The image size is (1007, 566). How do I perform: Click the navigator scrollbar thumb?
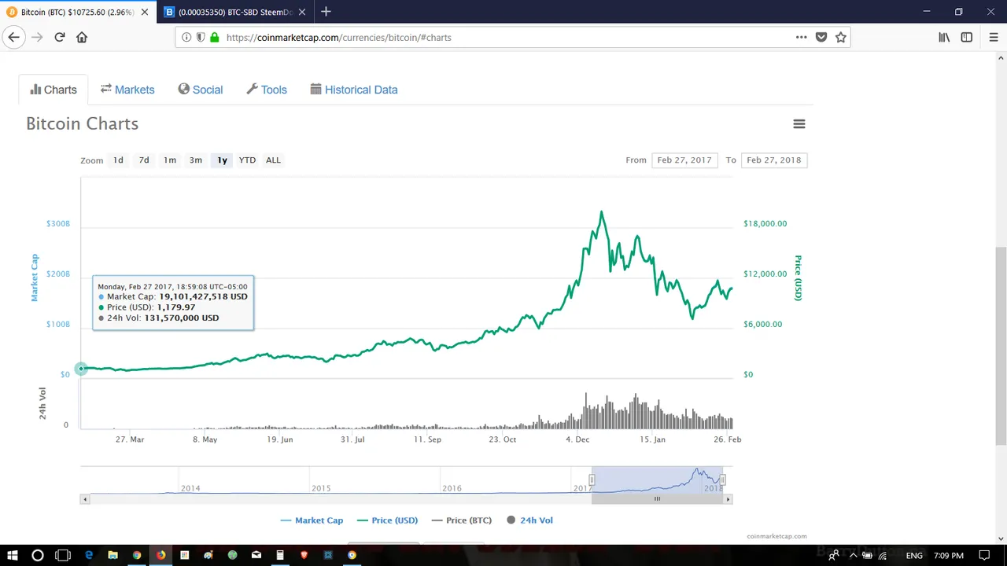coord(657,499)
